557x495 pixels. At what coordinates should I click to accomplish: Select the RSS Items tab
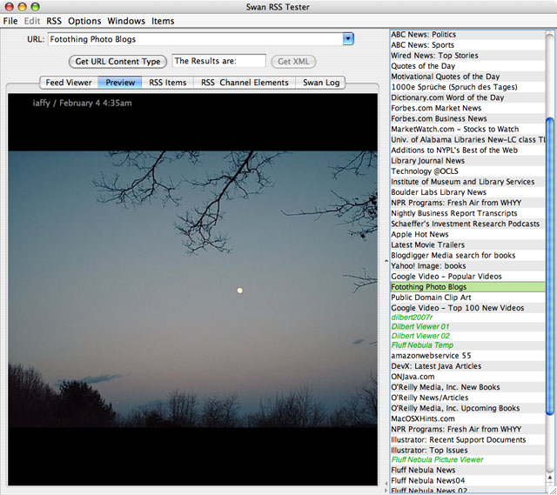click(167, 84)
